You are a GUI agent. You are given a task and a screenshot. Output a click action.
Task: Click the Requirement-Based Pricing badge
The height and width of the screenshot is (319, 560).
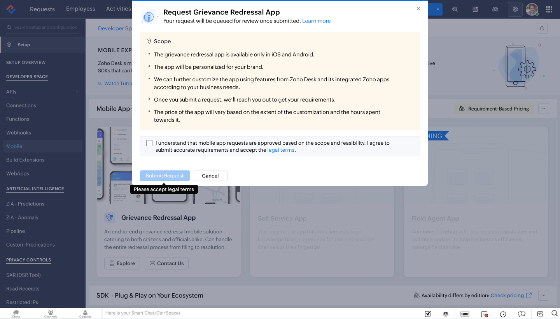494,109
